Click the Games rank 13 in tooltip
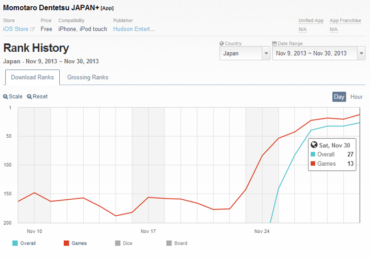 coord(351,163)
